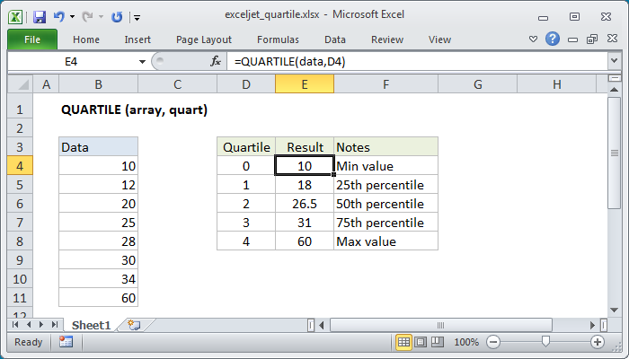
Task: Switch to Page Break Preview button
Action: pyautogui.click(x=438, y=342)
